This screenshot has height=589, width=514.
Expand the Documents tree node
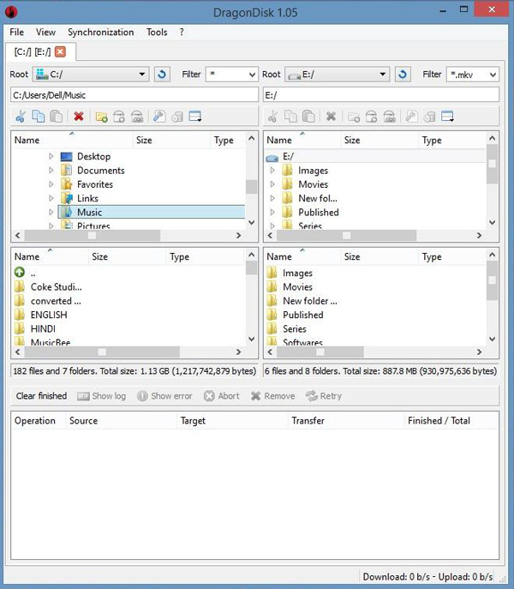[x=51, y=170]
